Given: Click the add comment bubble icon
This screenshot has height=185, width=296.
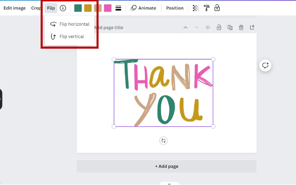Looking at the screenshot, I should pos(265,66).
